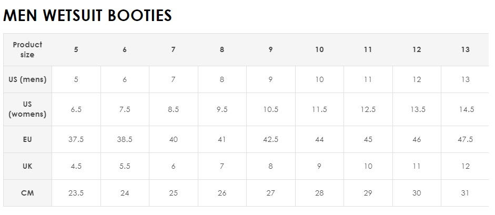Click the EU value 37.5
This screenshot has height=215, width=495.
click(76, 139)
